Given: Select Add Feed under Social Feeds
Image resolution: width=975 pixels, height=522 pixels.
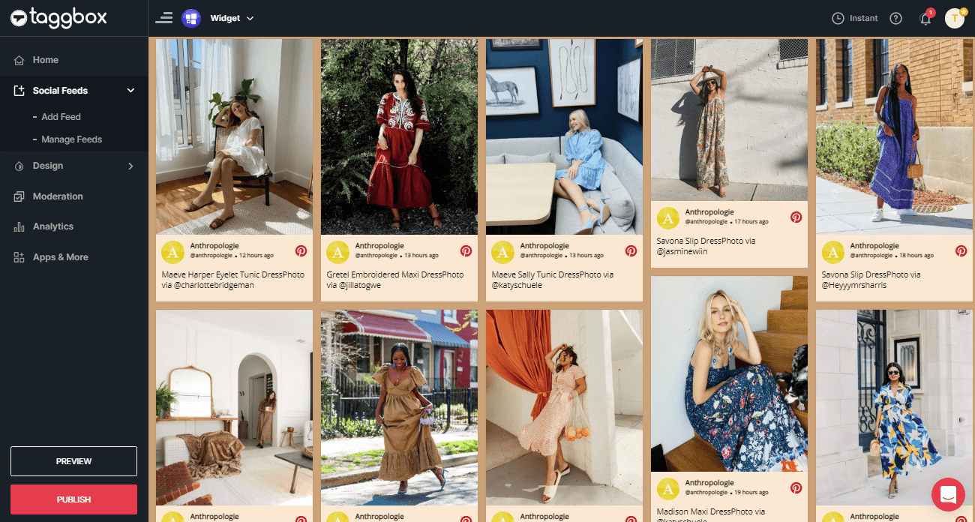Looking at the screenshot, I should coord(61,117).
